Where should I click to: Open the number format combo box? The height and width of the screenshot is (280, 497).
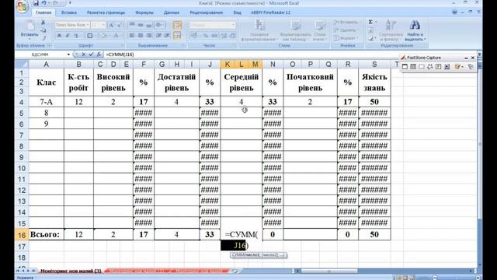(212, 25)
